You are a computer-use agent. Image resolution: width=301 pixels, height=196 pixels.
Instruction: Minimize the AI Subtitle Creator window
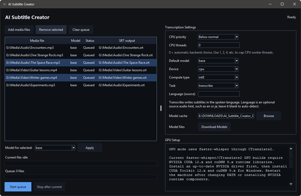270,4
